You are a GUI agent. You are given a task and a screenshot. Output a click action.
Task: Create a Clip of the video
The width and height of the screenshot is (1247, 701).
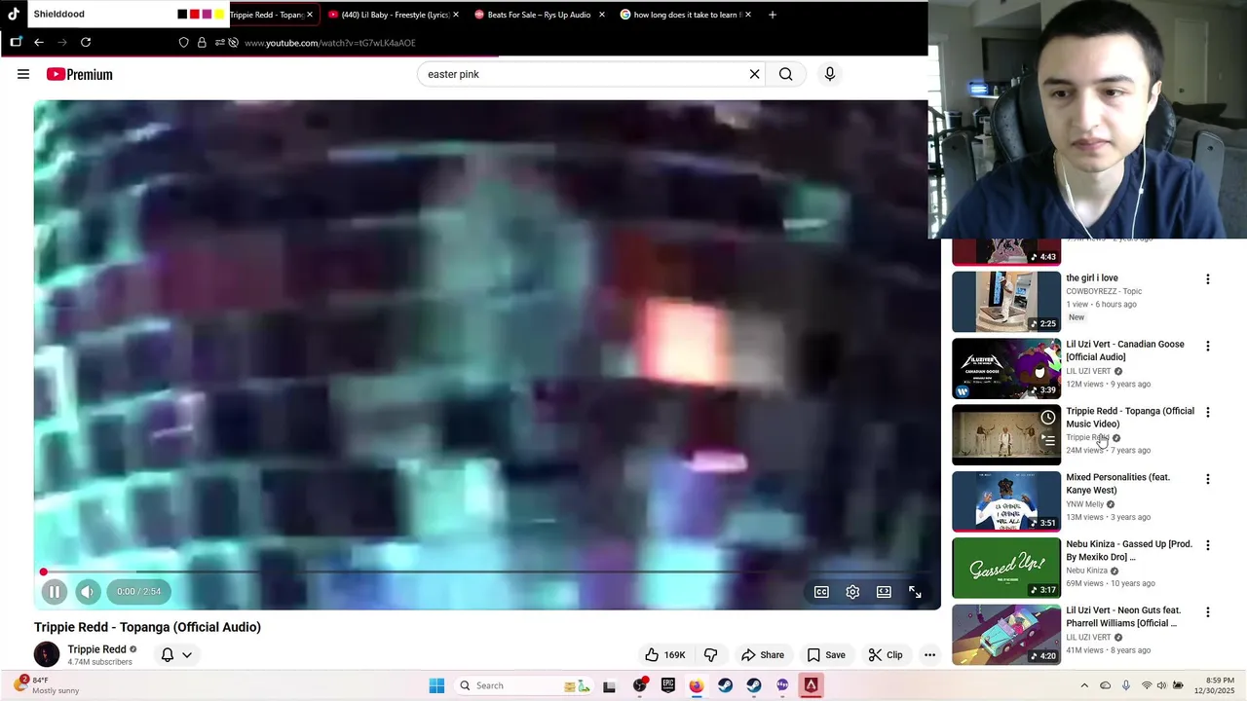tap(885, 655)
